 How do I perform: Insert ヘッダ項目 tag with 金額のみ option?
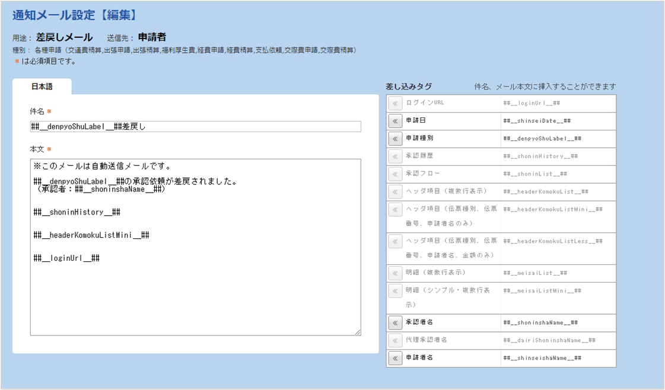[x=395, y=241]
